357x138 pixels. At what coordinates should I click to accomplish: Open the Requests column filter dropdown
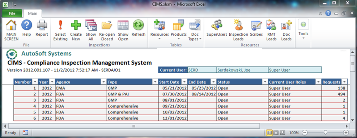click(344, 82)
